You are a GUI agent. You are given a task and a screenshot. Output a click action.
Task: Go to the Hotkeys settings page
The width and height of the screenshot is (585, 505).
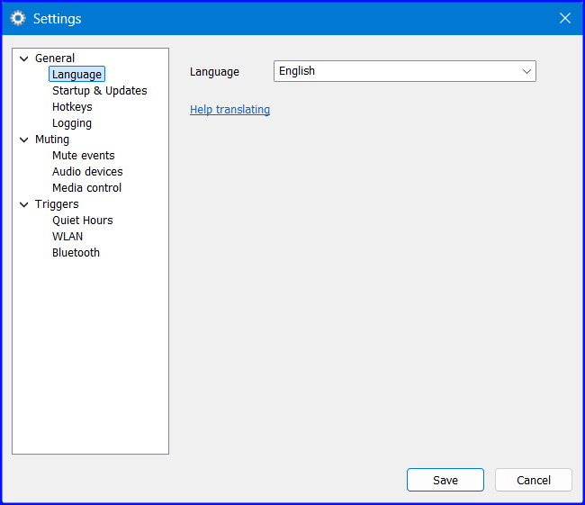[72, 107]
